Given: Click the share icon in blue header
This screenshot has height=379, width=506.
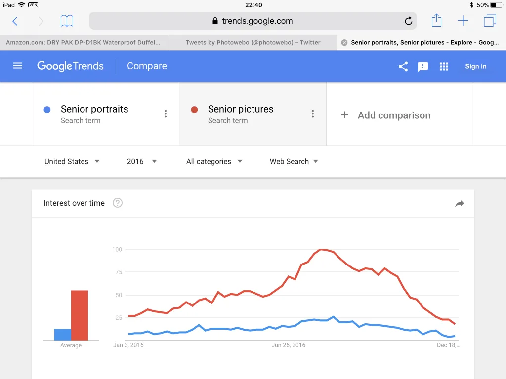Looking at the screenshot, I should [403, 67].
